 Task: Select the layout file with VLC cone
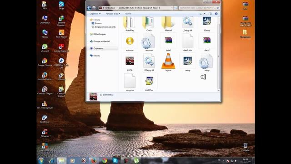[x=168, y=62]
